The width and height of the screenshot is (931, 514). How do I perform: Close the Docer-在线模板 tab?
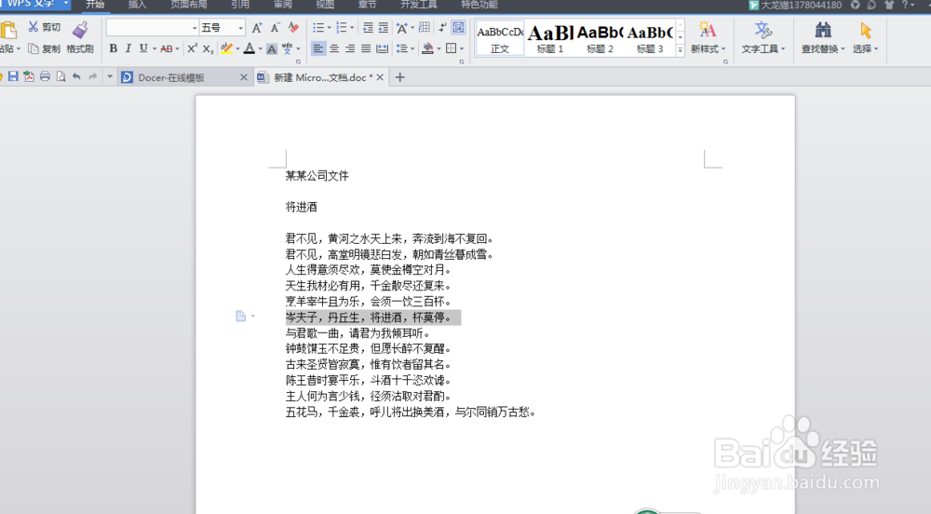[x=243, y=77]
